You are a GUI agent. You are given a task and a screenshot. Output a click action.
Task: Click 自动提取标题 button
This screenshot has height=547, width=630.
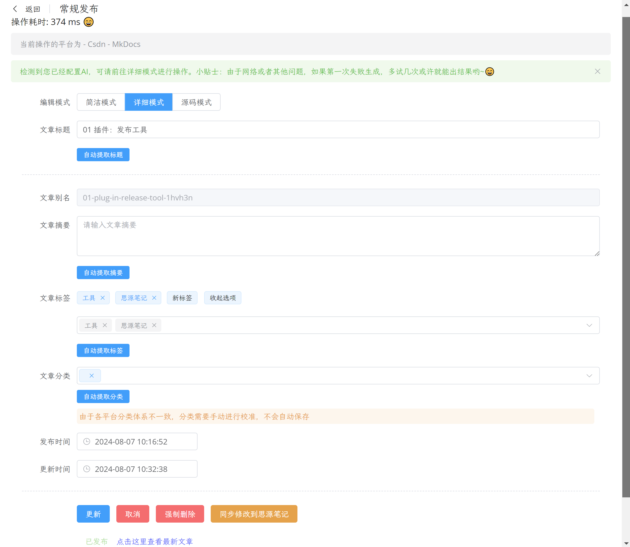pos(103,155)
